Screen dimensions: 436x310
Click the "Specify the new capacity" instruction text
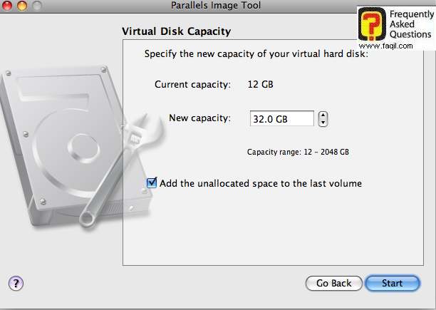click(256, 53)
